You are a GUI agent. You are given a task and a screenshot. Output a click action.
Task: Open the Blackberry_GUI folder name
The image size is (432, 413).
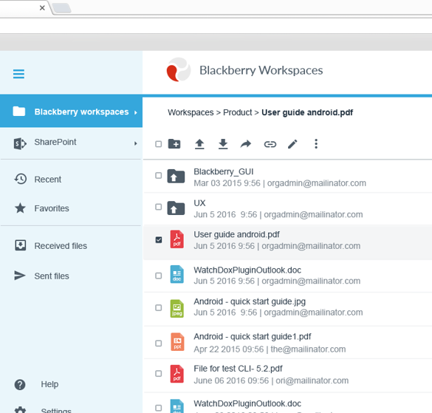[224, 171]
